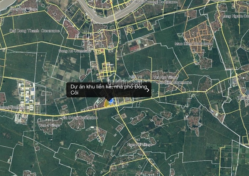This screenshot has height=176, width=249.
Task: Click the industrial zone with blue roofs
Action: (x=26, y=97)
